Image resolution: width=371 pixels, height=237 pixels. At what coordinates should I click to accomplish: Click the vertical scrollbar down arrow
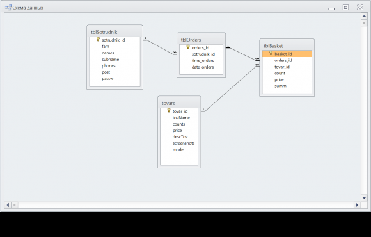click(x=364, y=198)
